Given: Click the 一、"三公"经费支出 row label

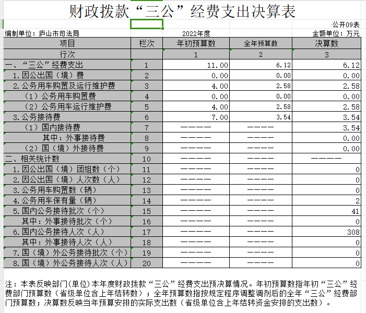Looking at the screenshot, I should coord(44,65).
